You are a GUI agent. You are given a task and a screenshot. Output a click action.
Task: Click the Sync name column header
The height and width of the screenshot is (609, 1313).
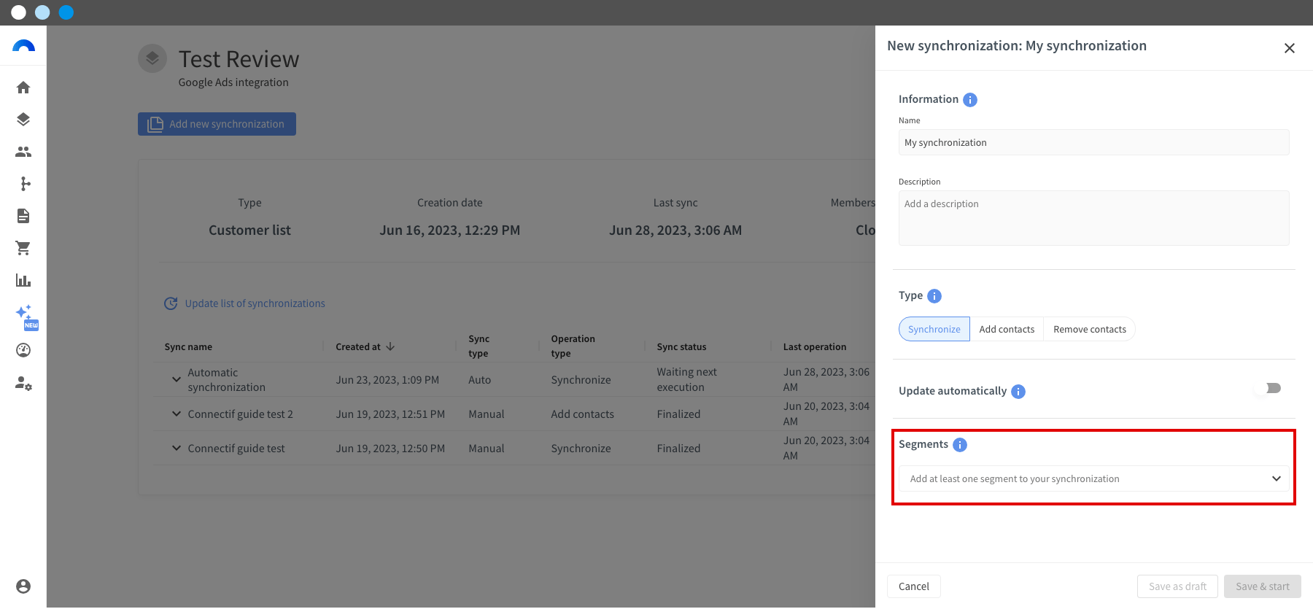click(188, 347)
